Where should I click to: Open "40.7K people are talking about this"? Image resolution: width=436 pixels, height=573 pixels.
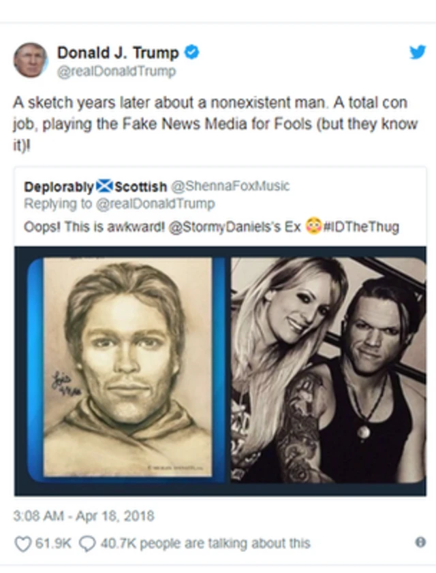pos(204,543)
